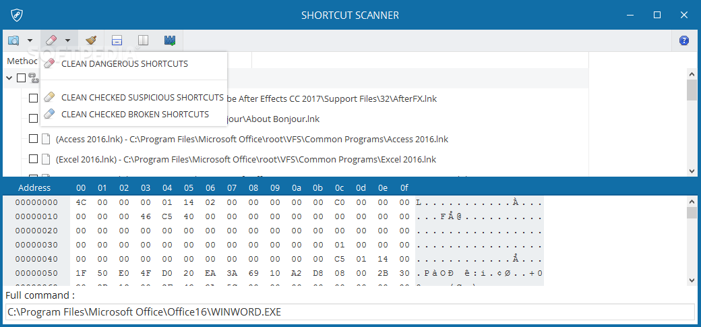Open the dropdown arrow next to scan icon
The height and width of the screenshot is (327, 701).
(x=30, y=40)
